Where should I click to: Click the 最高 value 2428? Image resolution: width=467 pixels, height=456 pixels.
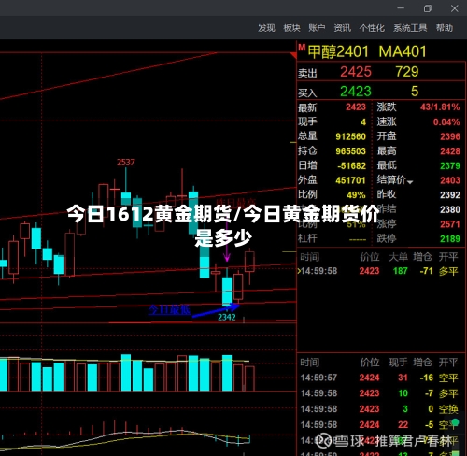coord(450,151)
